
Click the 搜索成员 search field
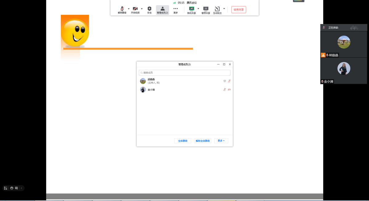pos(184,73)
